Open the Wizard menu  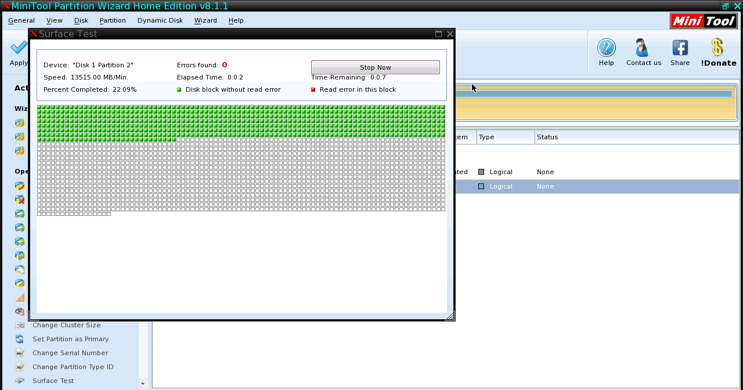click(205, 20)
